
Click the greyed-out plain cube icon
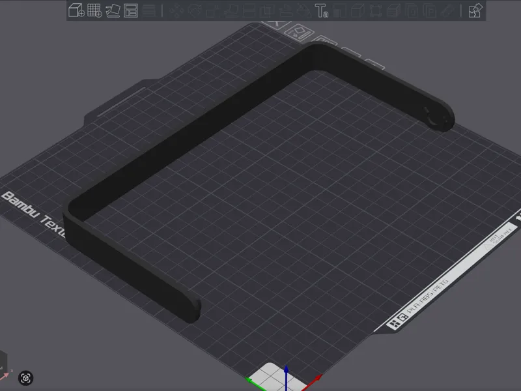358,10
